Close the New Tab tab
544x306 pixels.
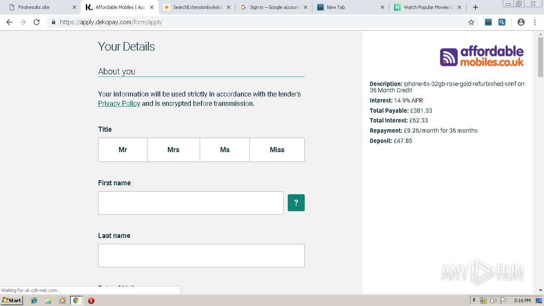[382, 7]
